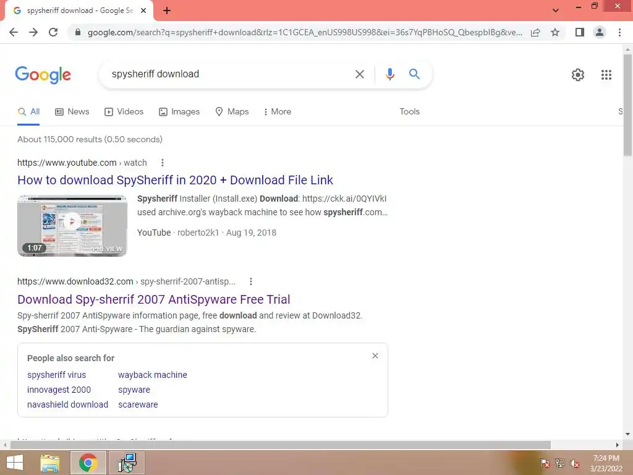The image size is (633, 475).
Task: Switch to the Maps tab
Action: [x=232, y=111]
